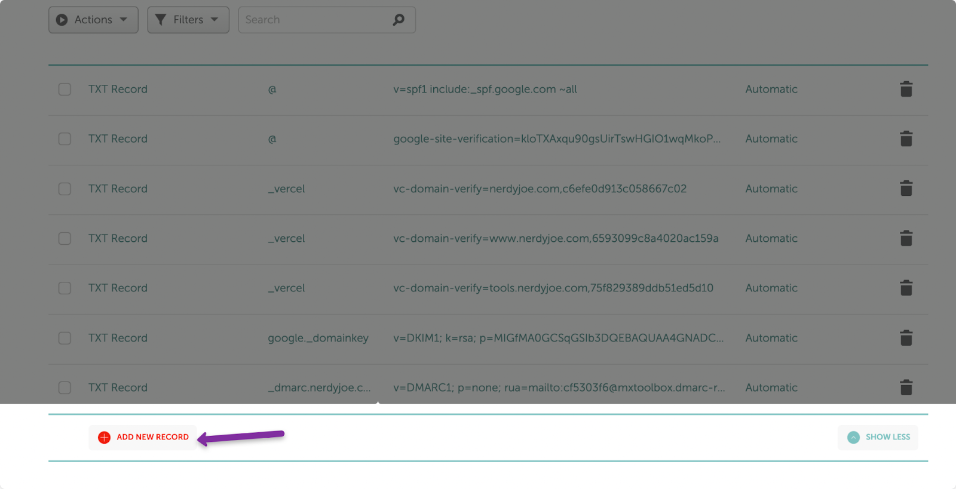Tick the checkbox for google-site-verification record
956x489 pixels.
point(65,139)
